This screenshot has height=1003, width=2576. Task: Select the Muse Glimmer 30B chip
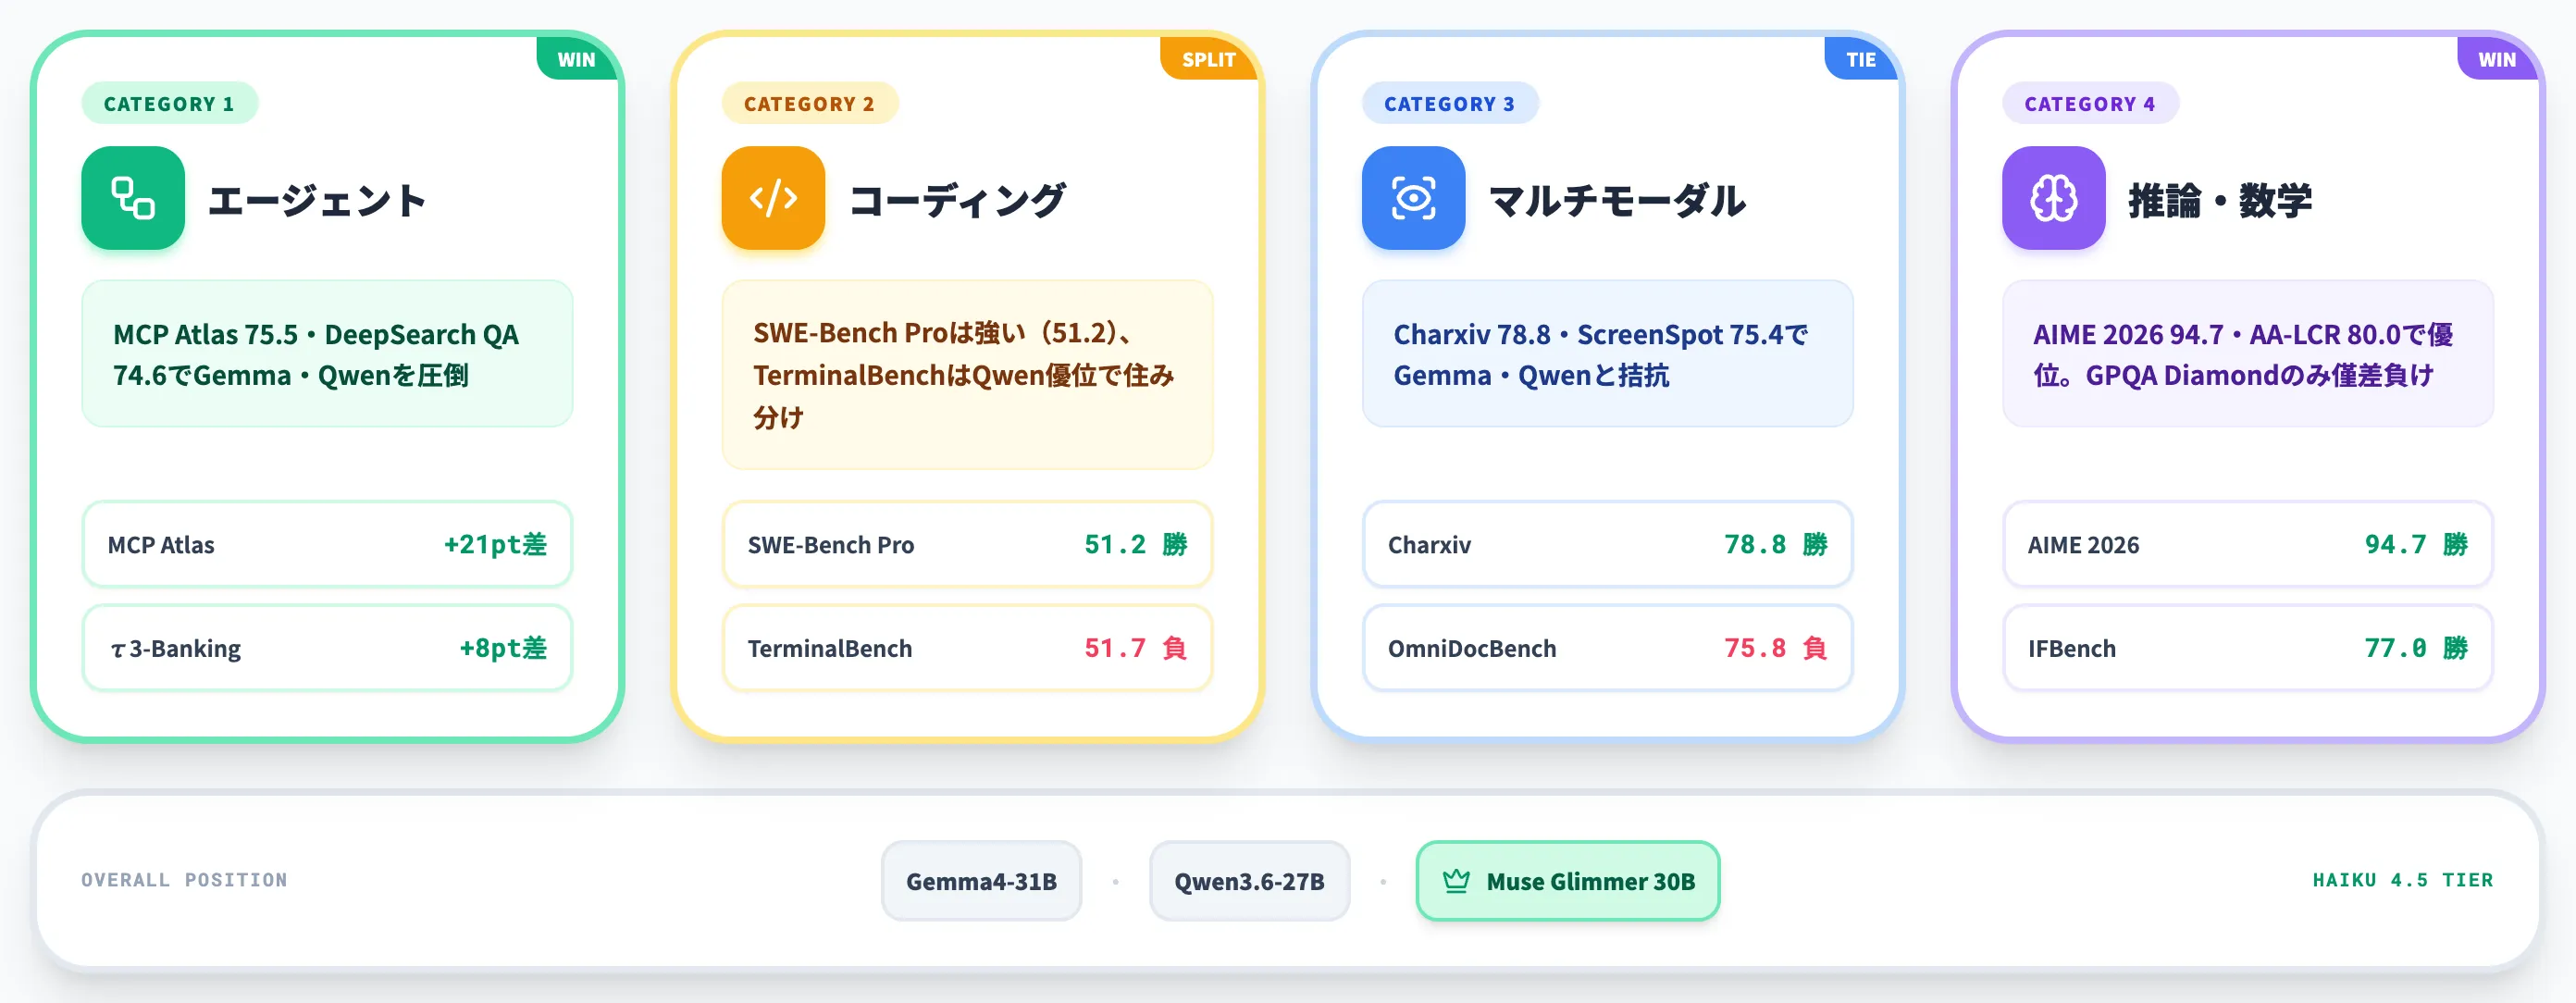[1567, 881]
